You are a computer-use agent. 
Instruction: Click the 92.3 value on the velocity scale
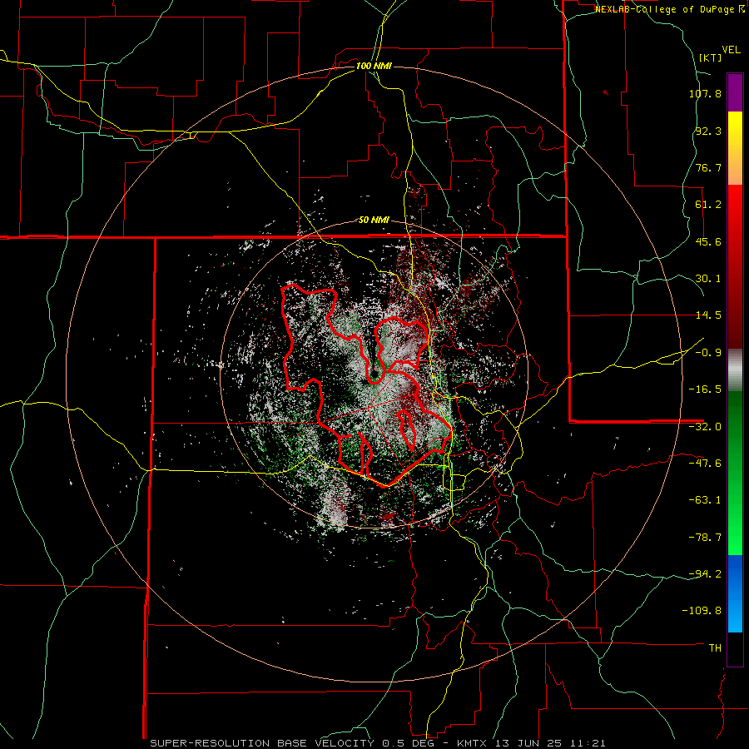(708, 131)
